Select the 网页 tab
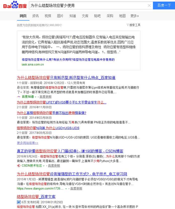 pos(23,16)
